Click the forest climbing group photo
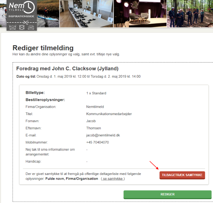213x203 pixels. (x=190, y=14)
